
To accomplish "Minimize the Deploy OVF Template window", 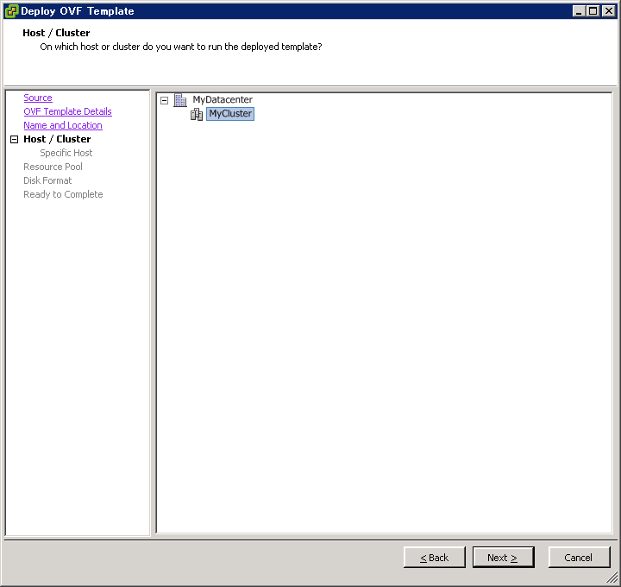I will [x=579, y=11].
